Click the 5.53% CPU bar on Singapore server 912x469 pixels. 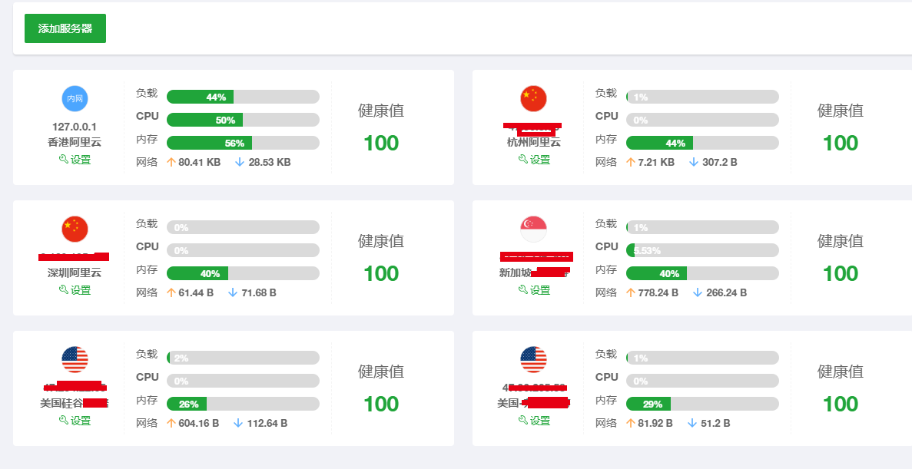(x=702, y=250)
